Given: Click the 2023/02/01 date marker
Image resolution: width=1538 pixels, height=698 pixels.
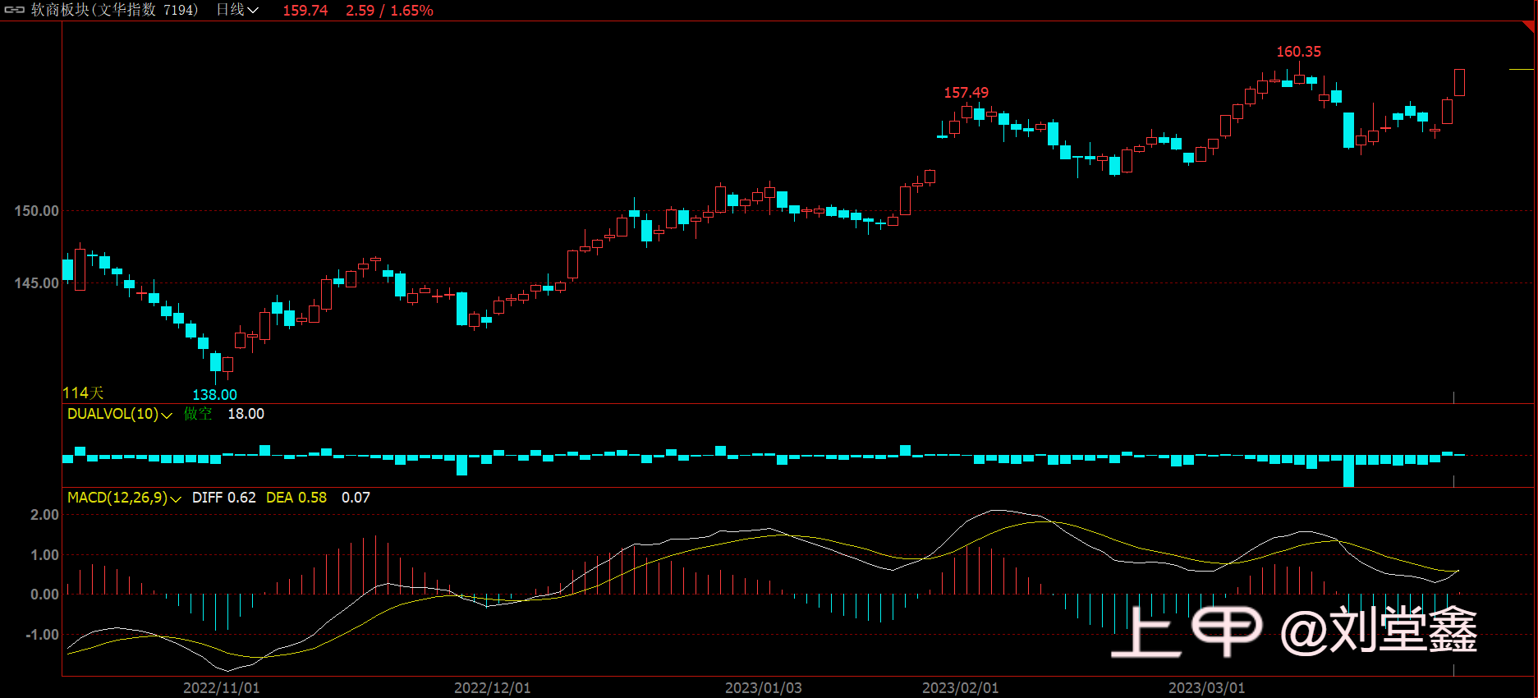Looking at the screenshot, I should coord(961,688).
